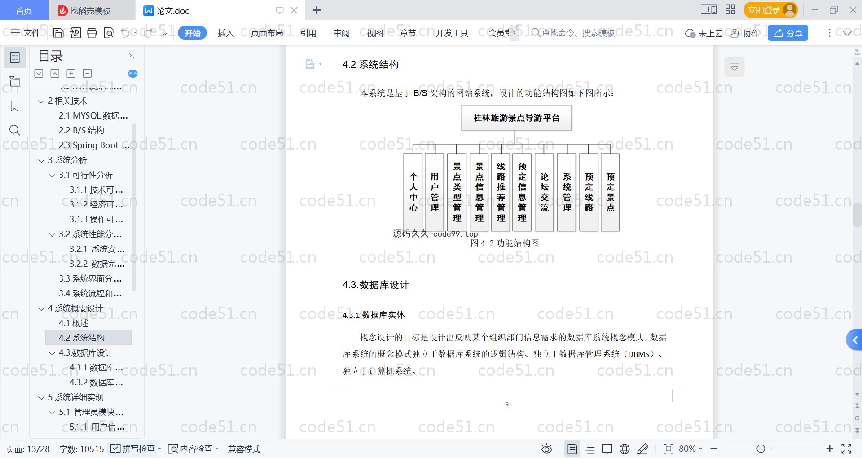Click the promote heading plus icon
The height and width of the screenshot is (458, 862).
[x=71, y=73]
